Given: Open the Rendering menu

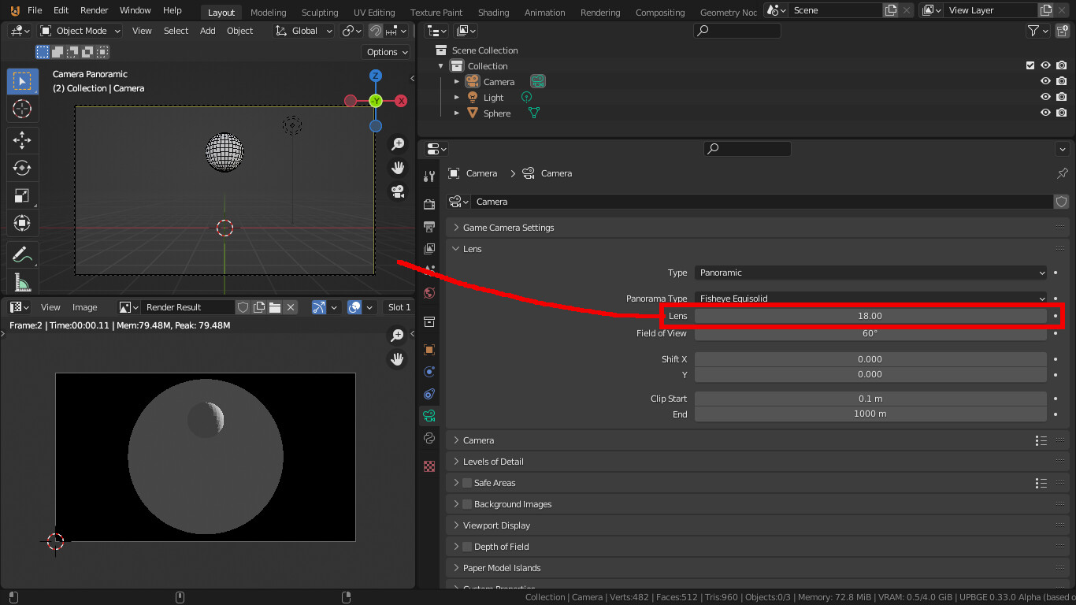Looking at the screenshot, I should (x=600, y=12).
